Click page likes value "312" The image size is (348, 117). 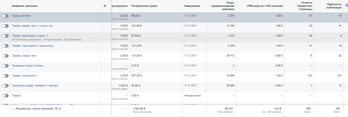click(310, 76)
